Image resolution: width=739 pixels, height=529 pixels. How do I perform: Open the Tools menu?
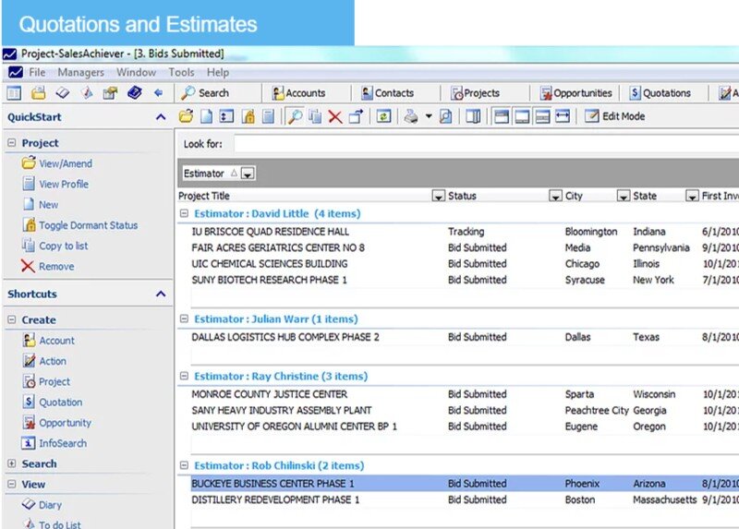(181, 72)
